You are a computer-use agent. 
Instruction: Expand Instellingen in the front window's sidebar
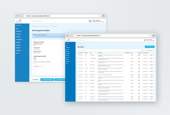coord(70,61)
